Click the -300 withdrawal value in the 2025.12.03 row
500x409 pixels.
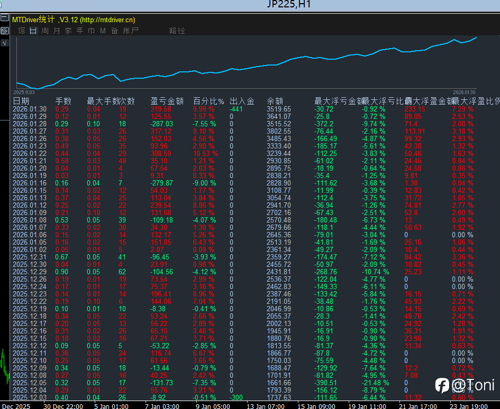point(236,397)
